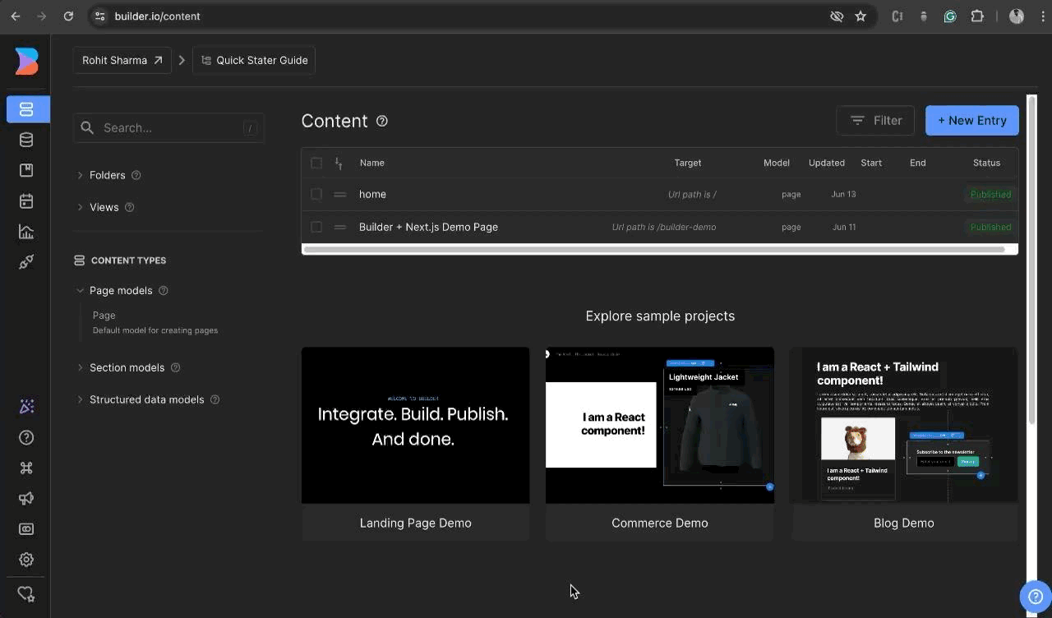1052x618 pixels.
Task: Click the Name column header
Action: [372, 163]
